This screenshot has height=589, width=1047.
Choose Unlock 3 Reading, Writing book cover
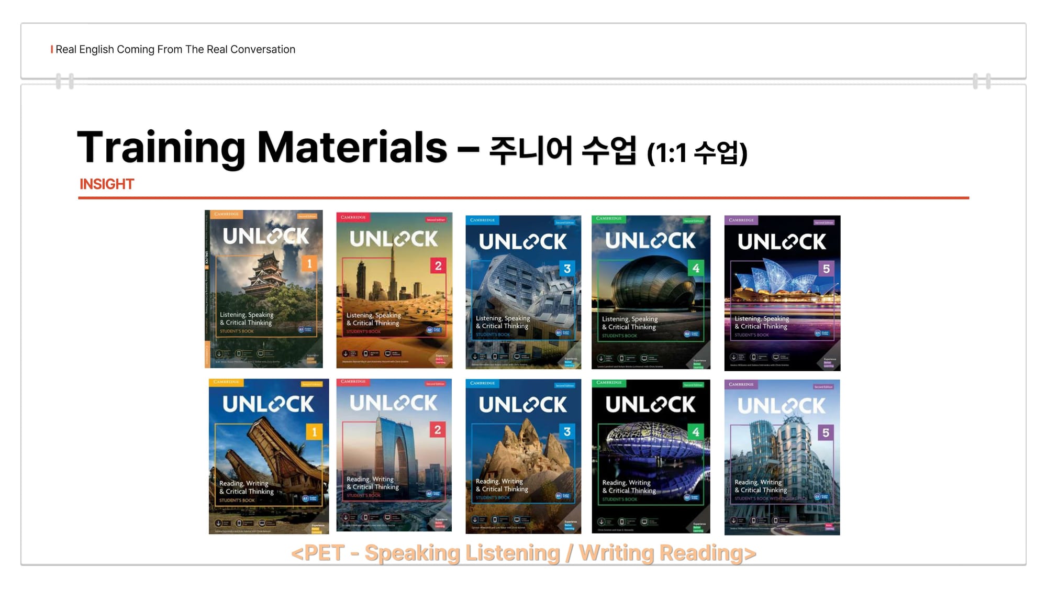tap(523, 457)
